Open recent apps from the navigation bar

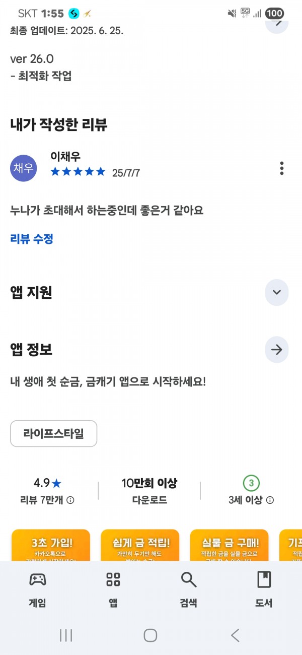point(66,635)
